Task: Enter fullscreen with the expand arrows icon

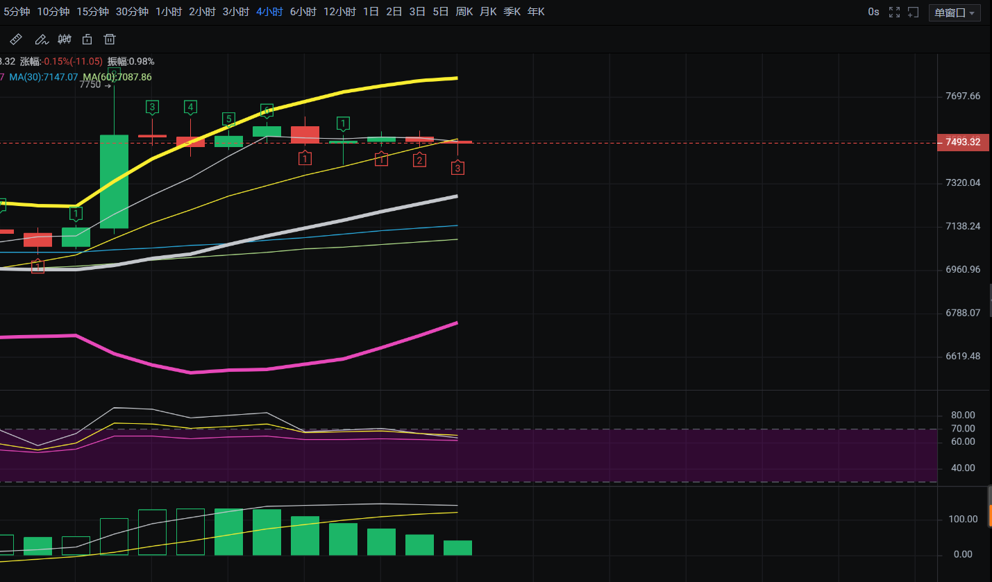Action: click(894, 12)
